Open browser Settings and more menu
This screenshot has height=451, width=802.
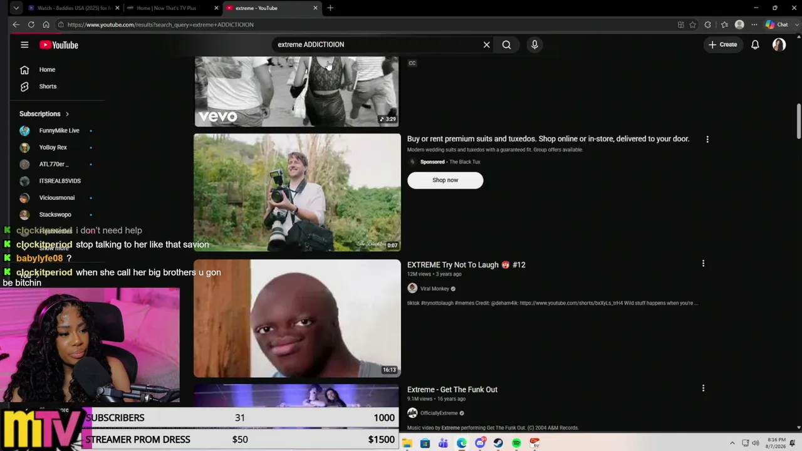[x=754, y=24]
